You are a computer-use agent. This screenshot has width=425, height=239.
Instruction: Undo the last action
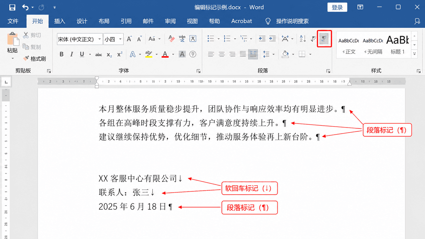click(x=25, y=7)
